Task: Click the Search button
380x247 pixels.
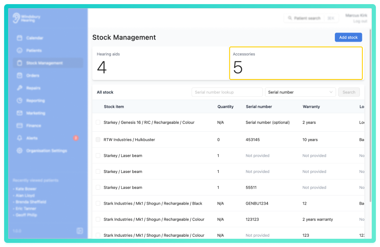Action: pos(349,92)
